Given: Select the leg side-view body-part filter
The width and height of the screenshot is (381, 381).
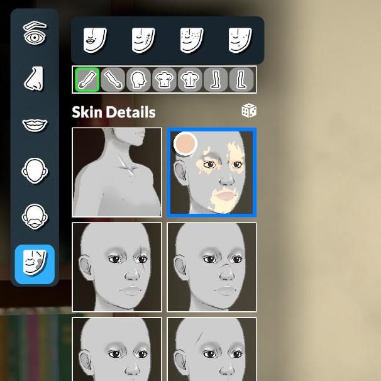Looking at the screenshot, I should tap(216, 79).
